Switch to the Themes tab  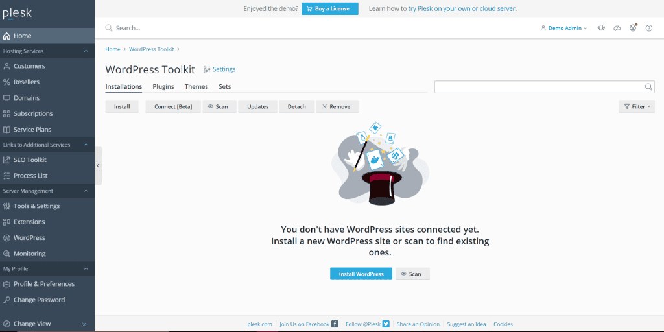tap(196, 86)
